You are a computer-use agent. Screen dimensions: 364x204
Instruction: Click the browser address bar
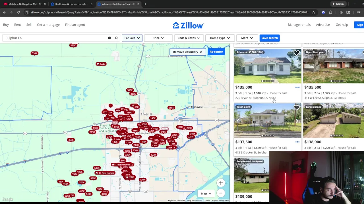point(170,12)
